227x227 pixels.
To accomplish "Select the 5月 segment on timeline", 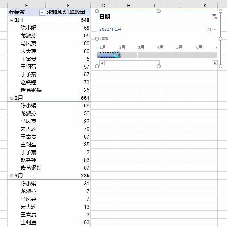I will pyautogui.click(x=186, y=55).
